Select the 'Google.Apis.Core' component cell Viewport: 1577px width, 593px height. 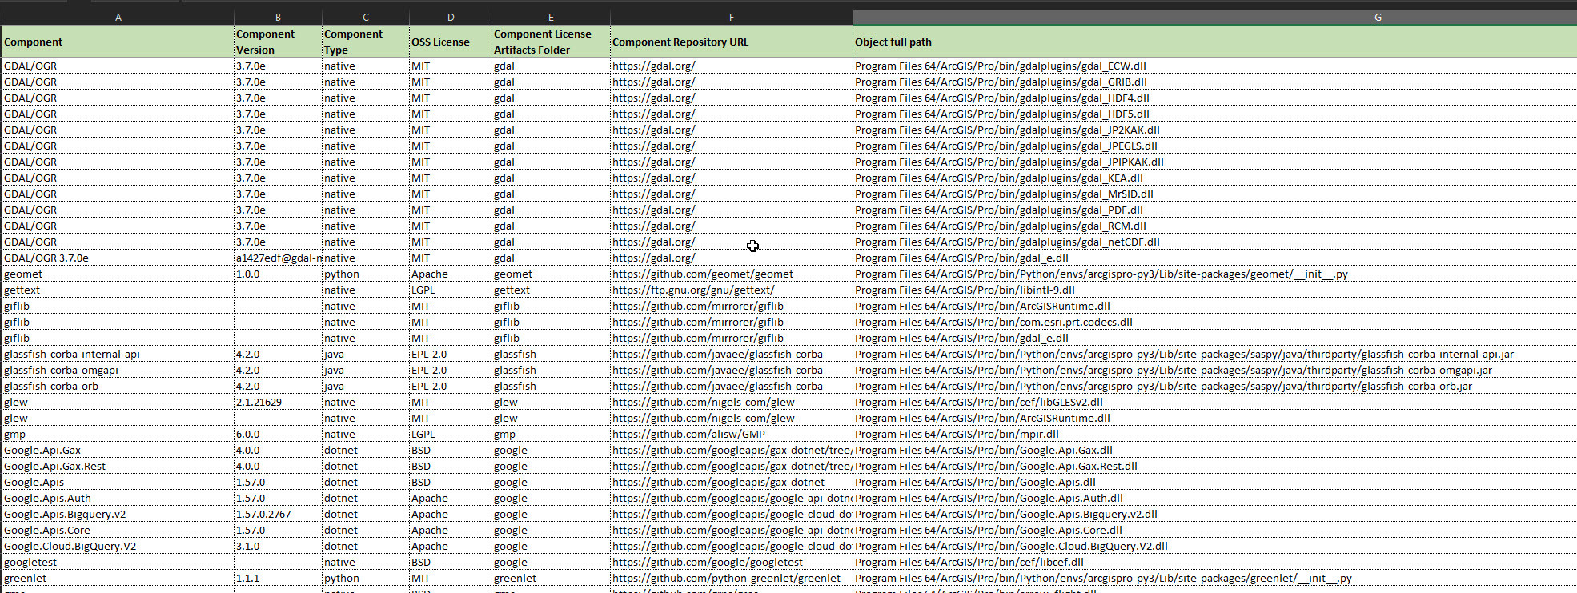tap(118, 530)
